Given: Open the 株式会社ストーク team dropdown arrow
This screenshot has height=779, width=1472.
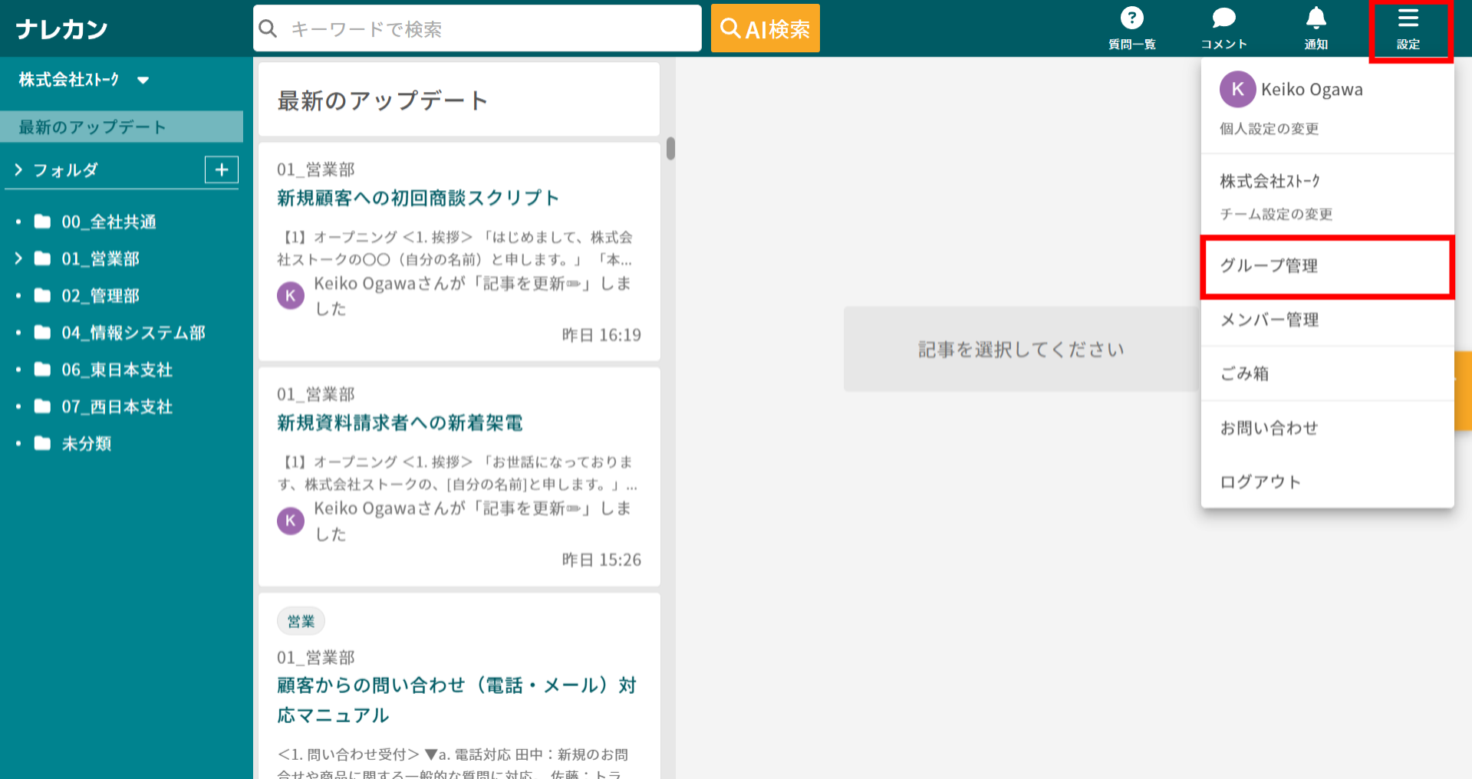Looking at the screenshot, I should click(x=143, y=81).
